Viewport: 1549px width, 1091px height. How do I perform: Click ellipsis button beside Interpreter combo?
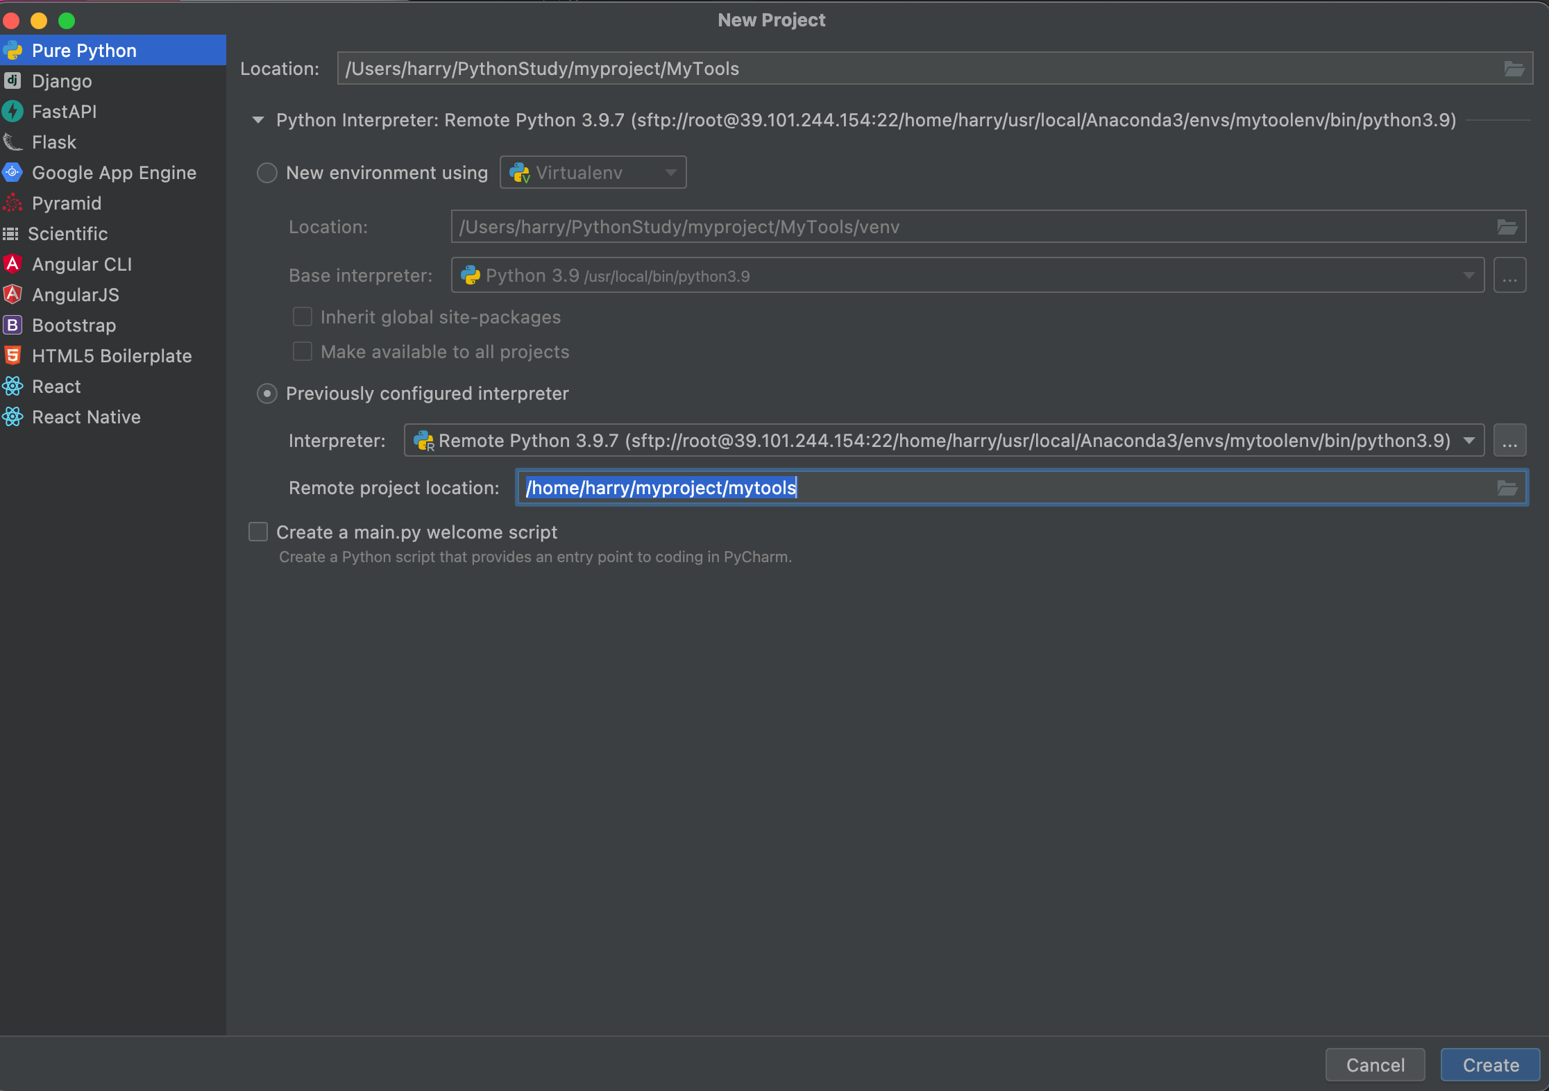point(1509,441)
